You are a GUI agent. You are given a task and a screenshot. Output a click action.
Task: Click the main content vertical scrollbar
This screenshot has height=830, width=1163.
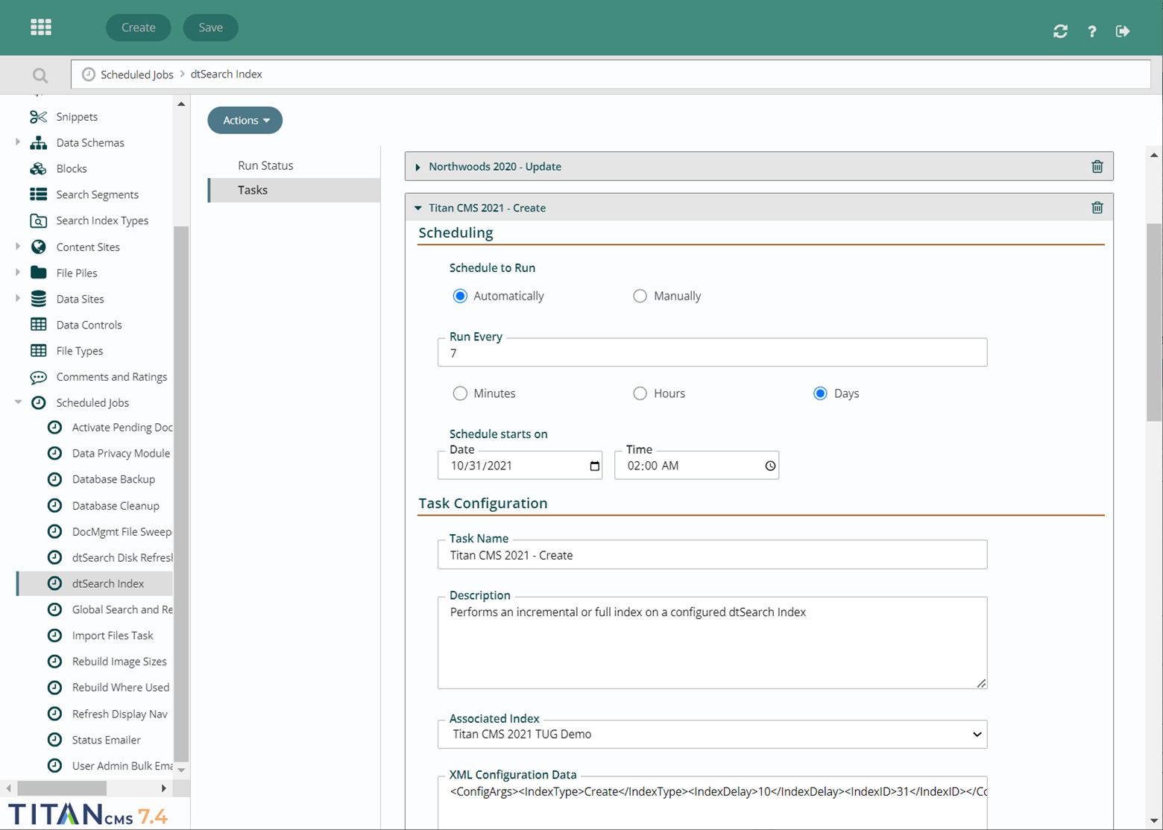point(1154,322)
